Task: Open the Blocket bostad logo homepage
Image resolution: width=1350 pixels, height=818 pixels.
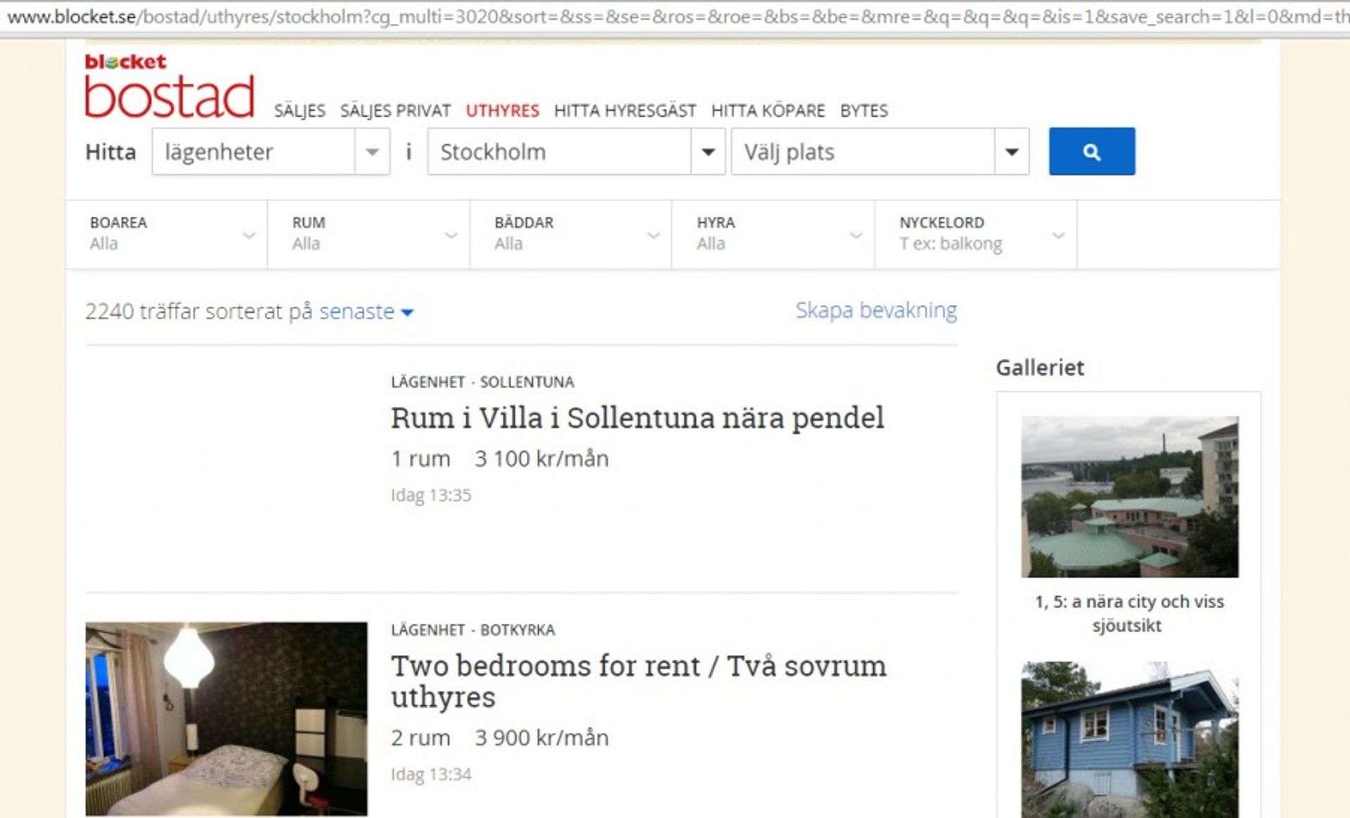Action: [169, 86]
